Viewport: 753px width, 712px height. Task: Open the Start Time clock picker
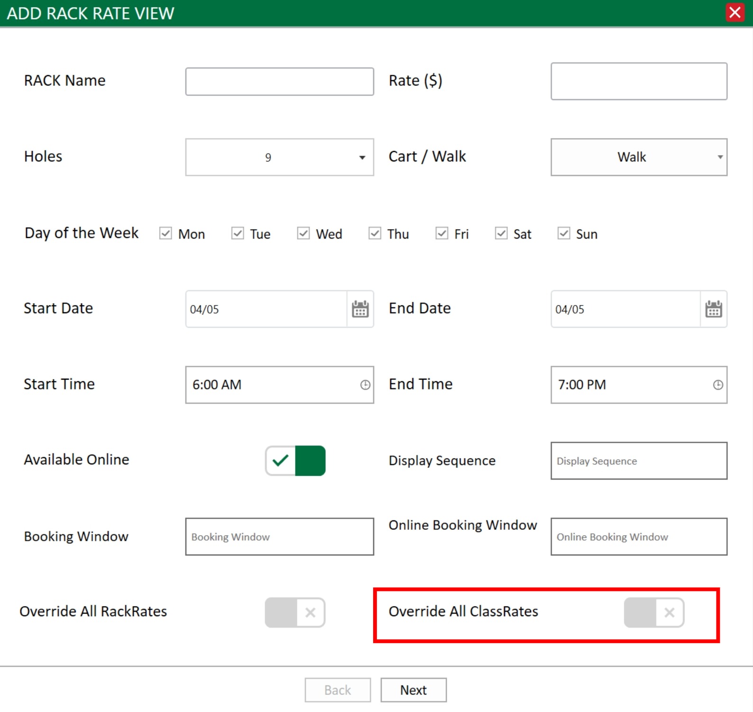[365, 385]
